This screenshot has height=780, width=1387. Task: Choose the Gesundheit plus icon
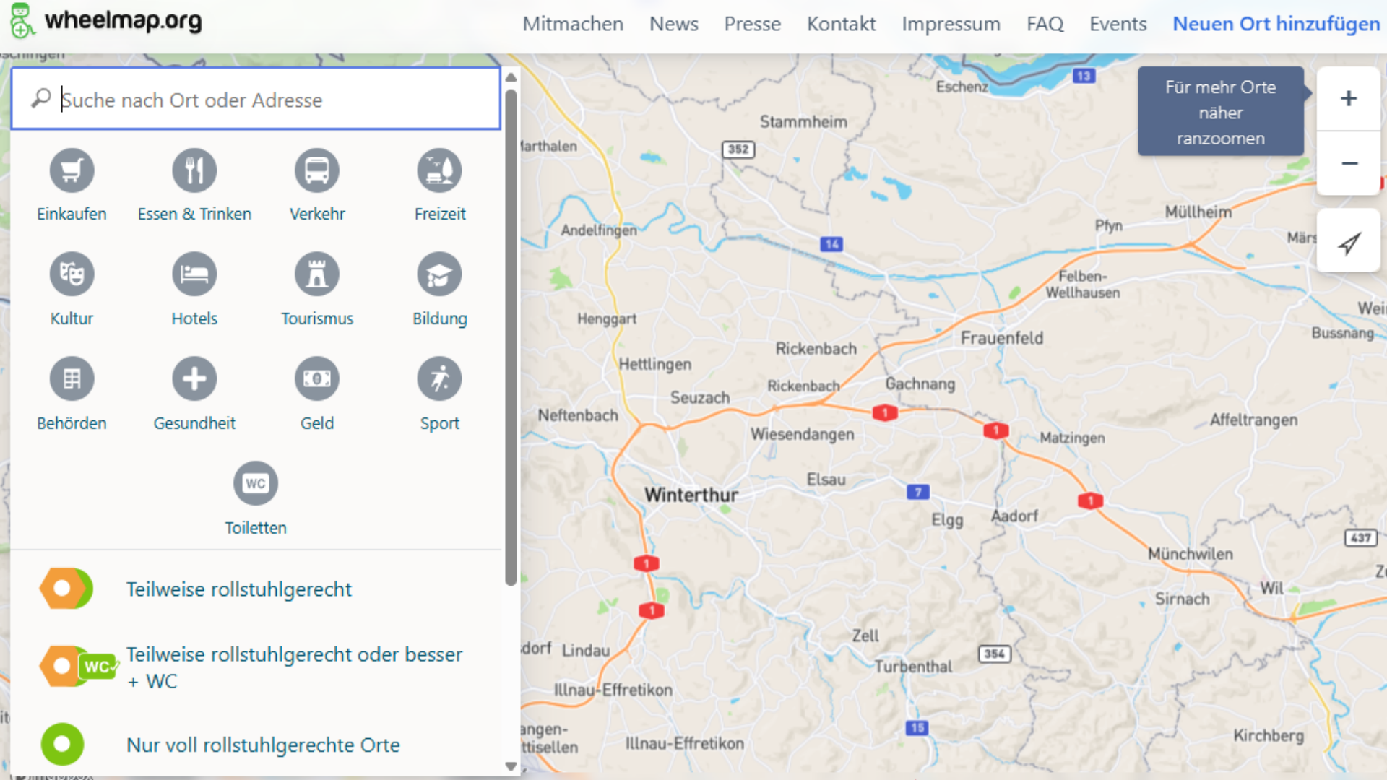pos(194,378)
